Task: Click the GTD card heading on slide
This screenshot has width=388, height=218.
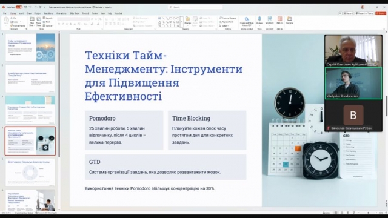Action: [95, 162]
